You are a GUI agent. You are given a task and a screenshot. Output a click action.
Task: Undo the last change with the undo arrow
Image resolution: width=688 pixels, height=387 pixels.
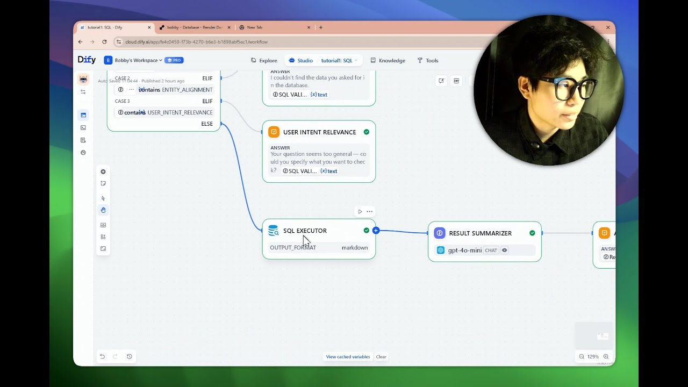click(x=102, y=356)
